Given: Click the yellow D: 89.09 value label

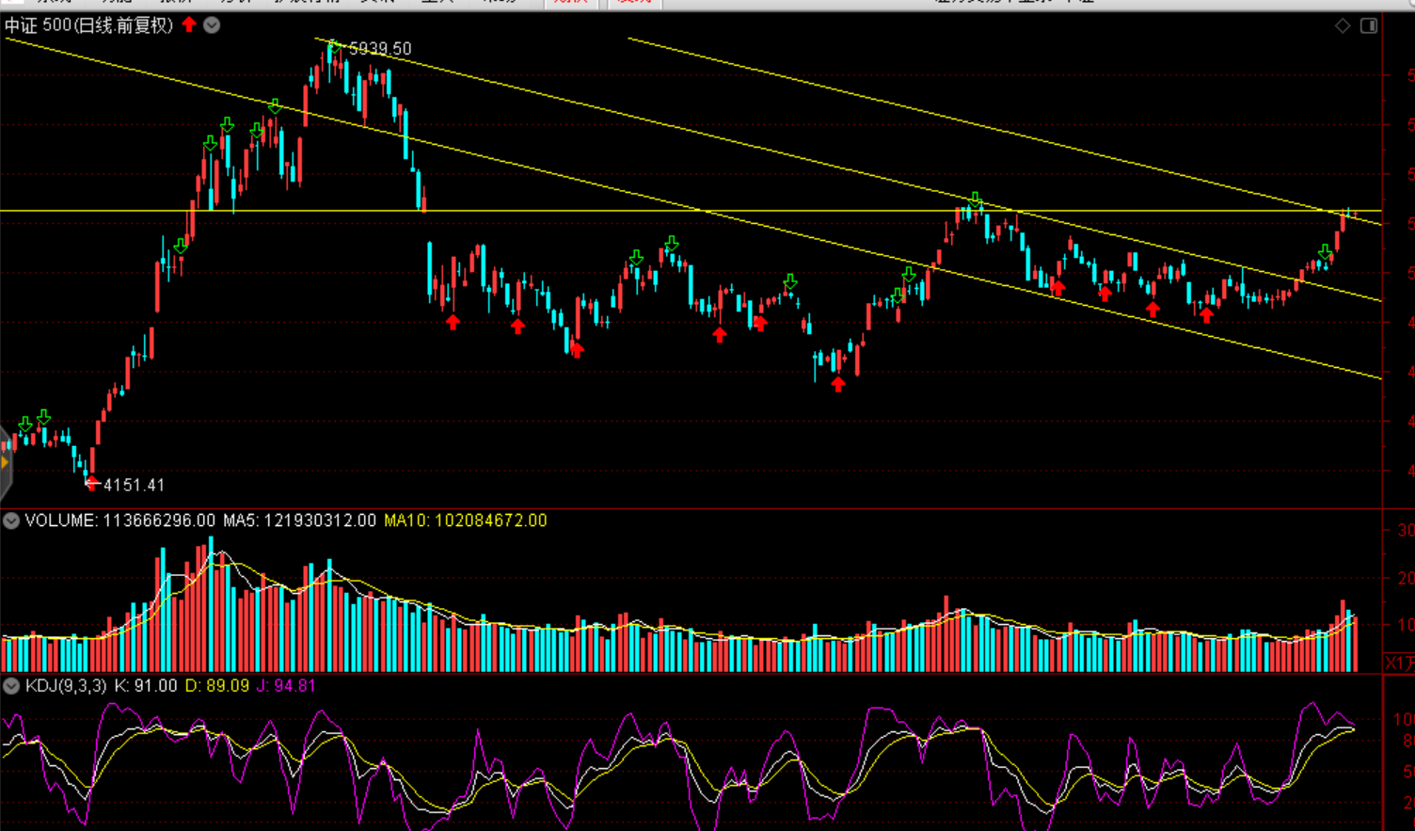Looking at the screenshot, I should point(216,686).
